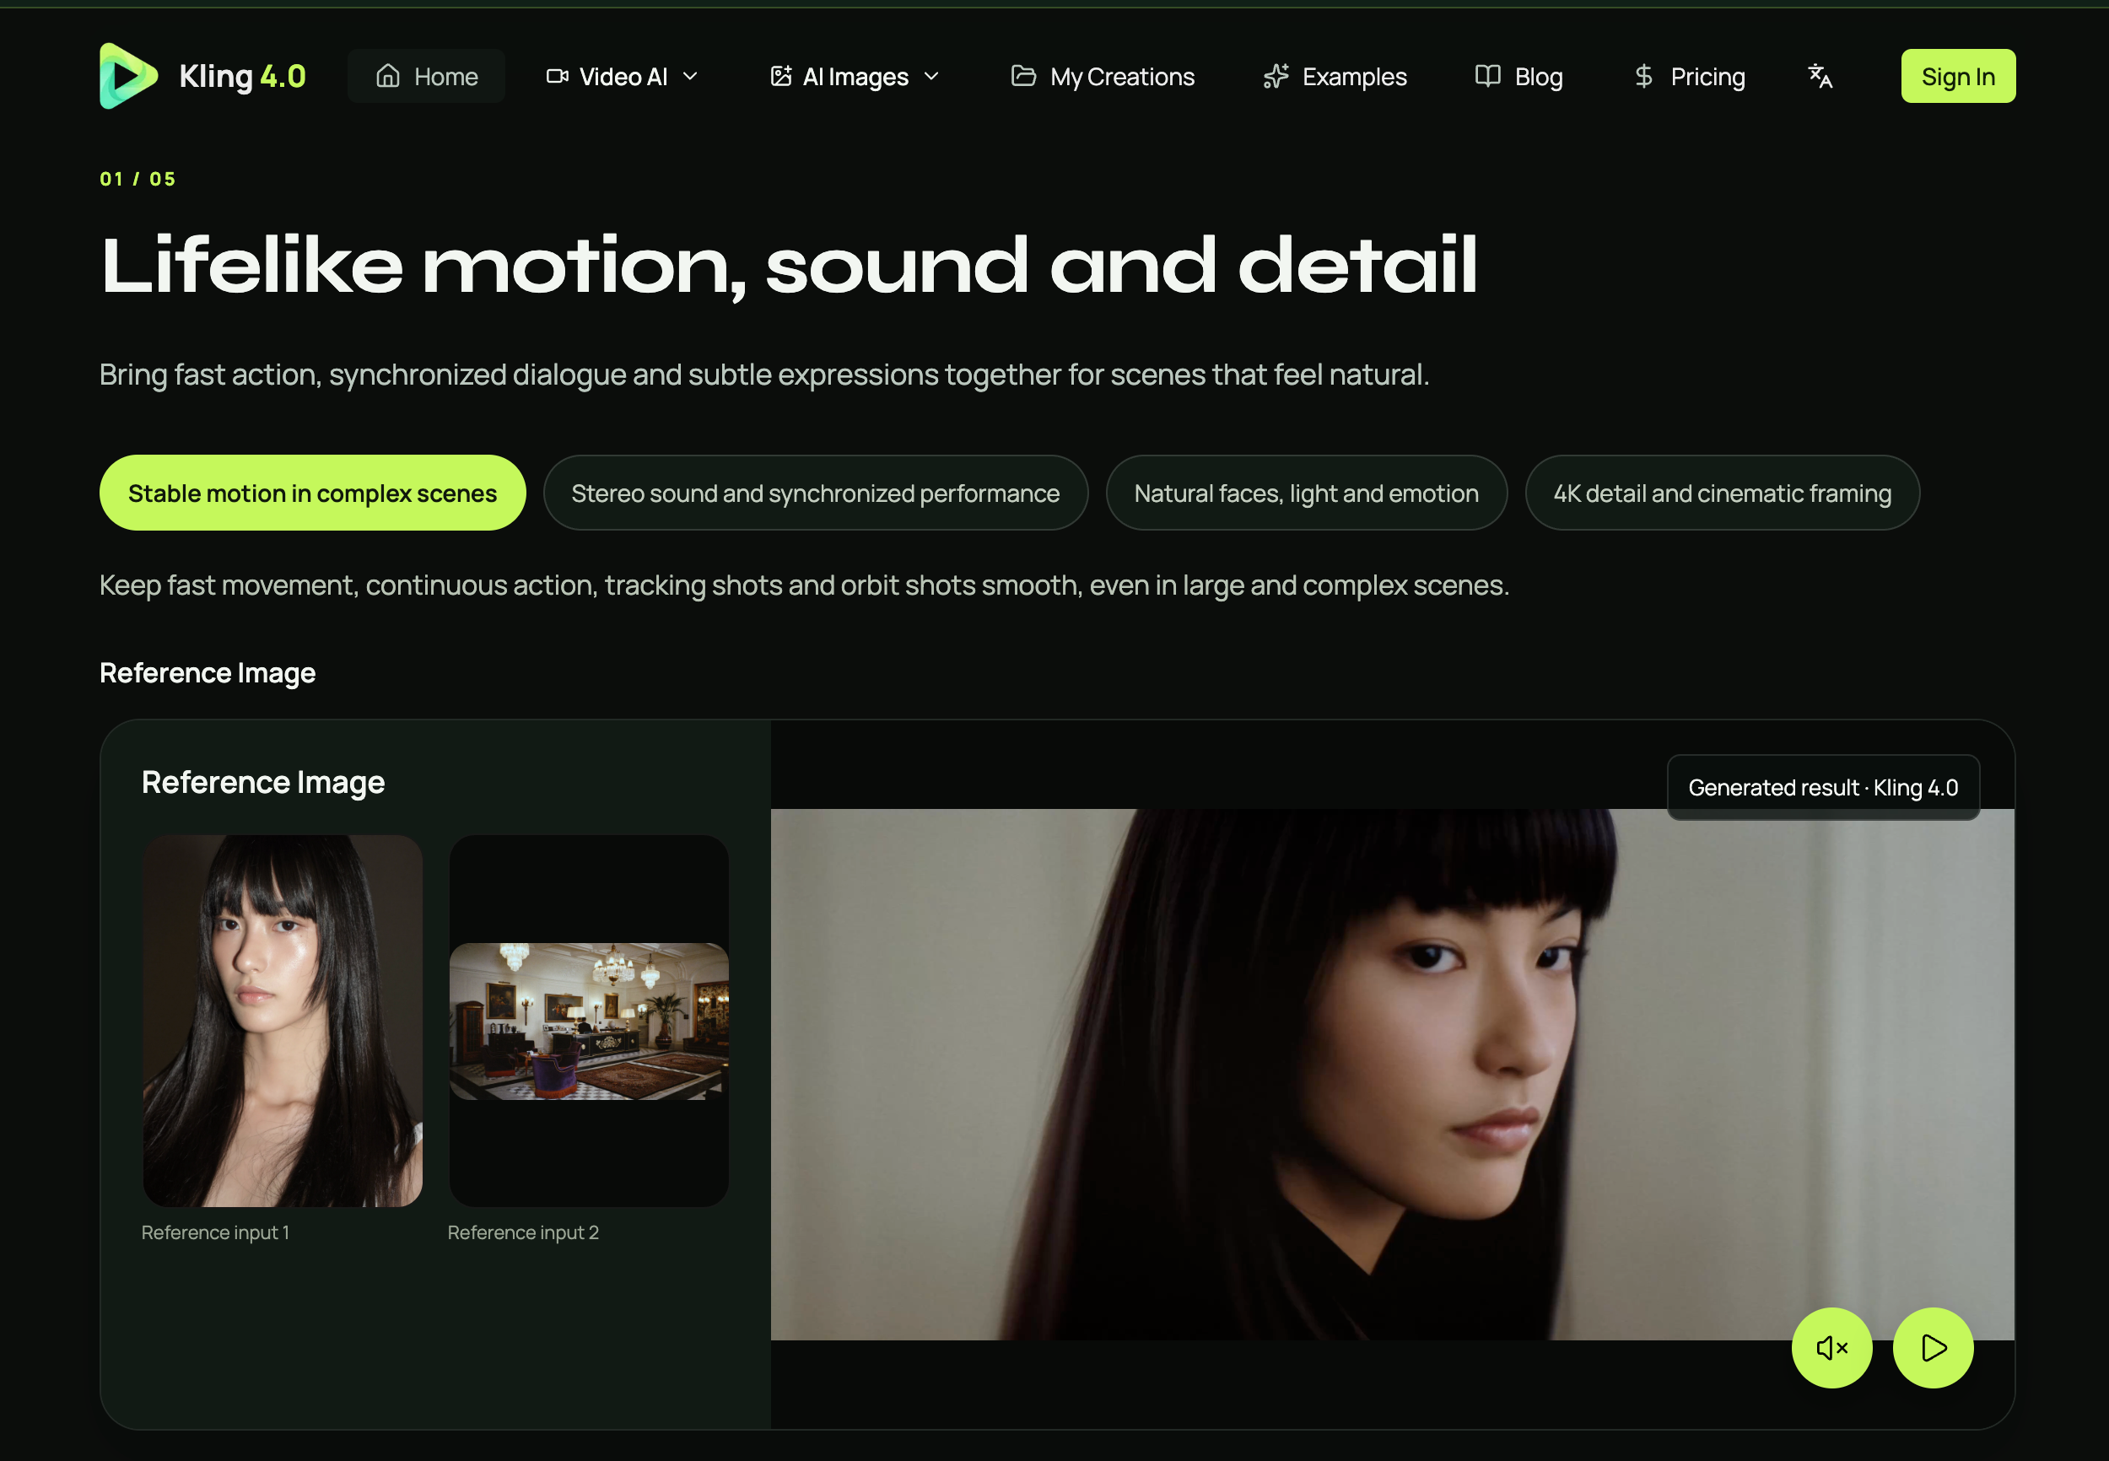Viewport: 2109px width, 1461px height.
Task: Play the generated result video
Action: click(1934, 1347)
